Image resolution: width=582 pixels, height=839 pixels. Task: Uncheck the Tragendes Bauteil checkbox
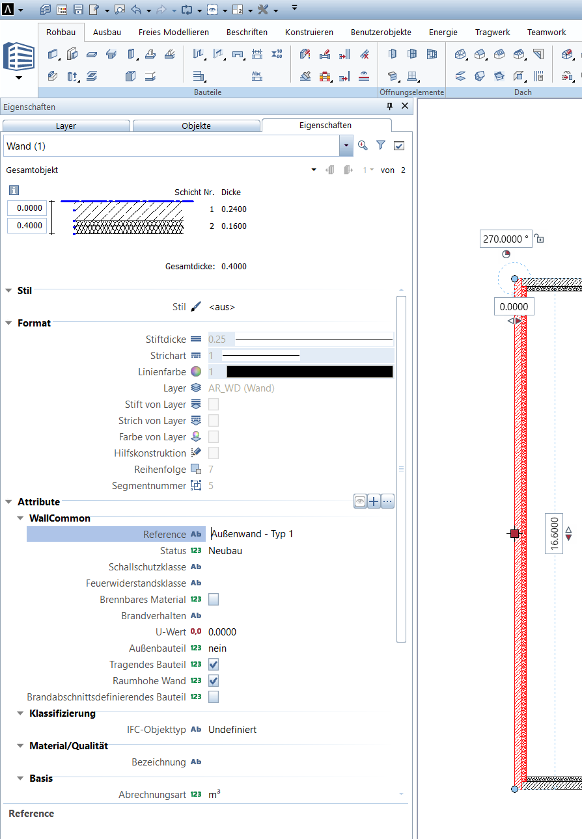pyautogui.click(x=214, y=665)
